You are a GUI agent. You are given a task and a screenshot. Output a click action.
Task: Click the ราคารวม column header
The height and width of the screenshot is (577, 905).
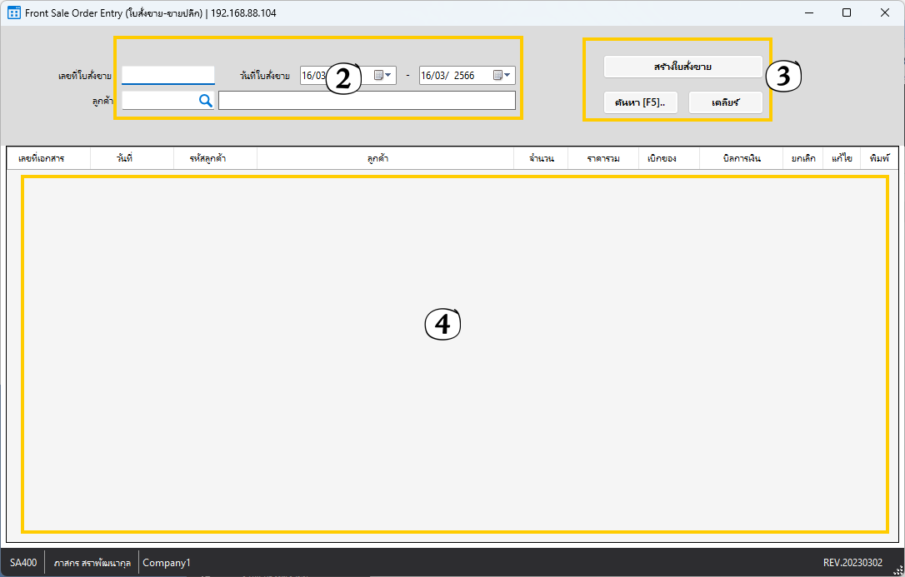pos(602,158)
